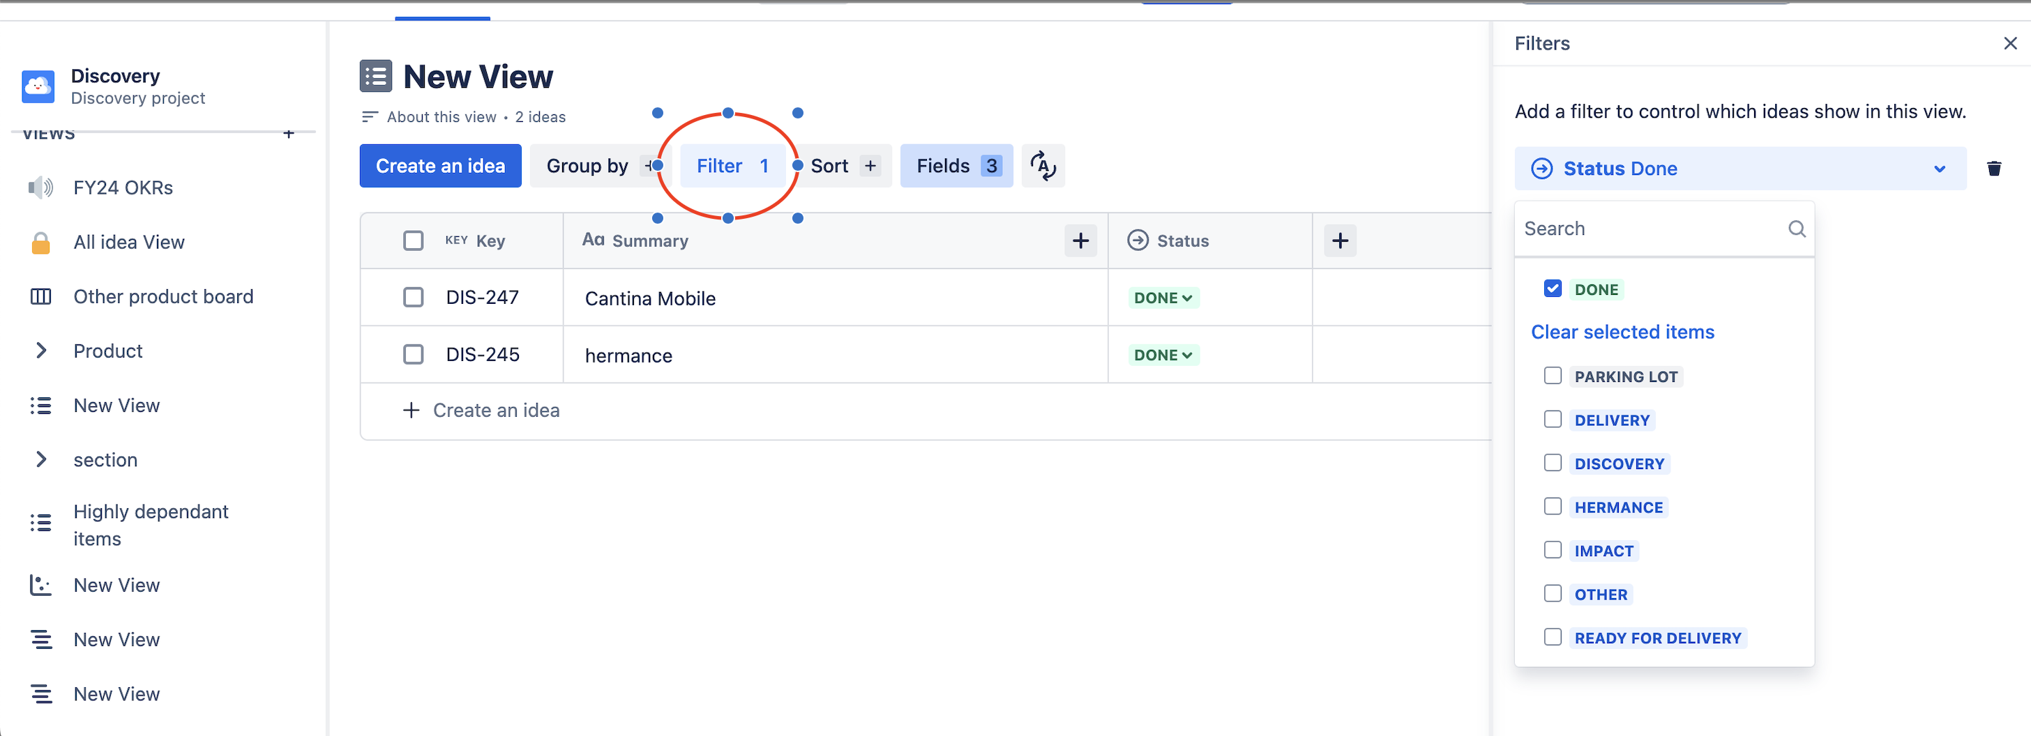Click the Clear selected items link
Screen dimensions: 2031x736
(x=1622, y=332)
